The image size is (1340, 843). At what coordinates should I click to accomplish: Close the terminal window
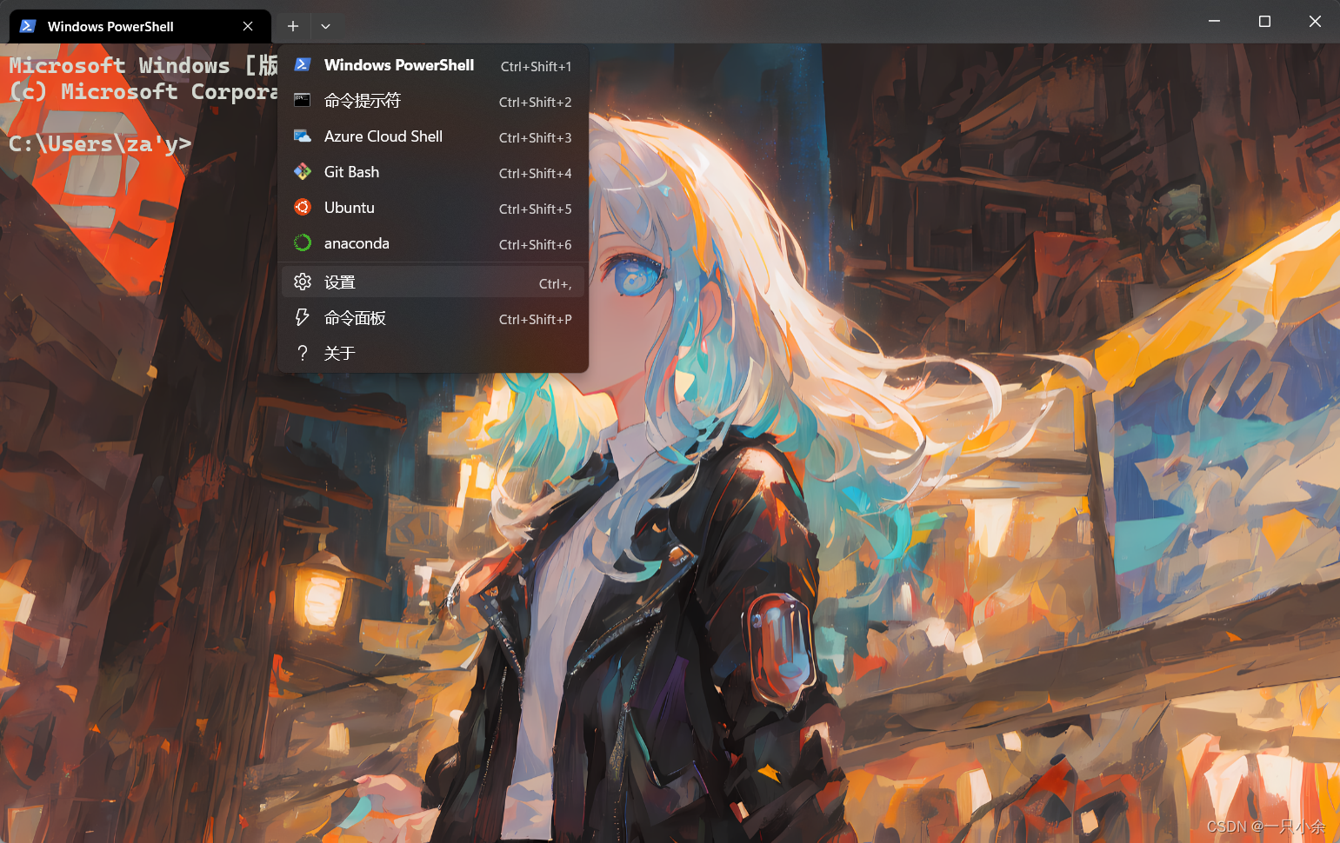click(x=1315, y=21)
